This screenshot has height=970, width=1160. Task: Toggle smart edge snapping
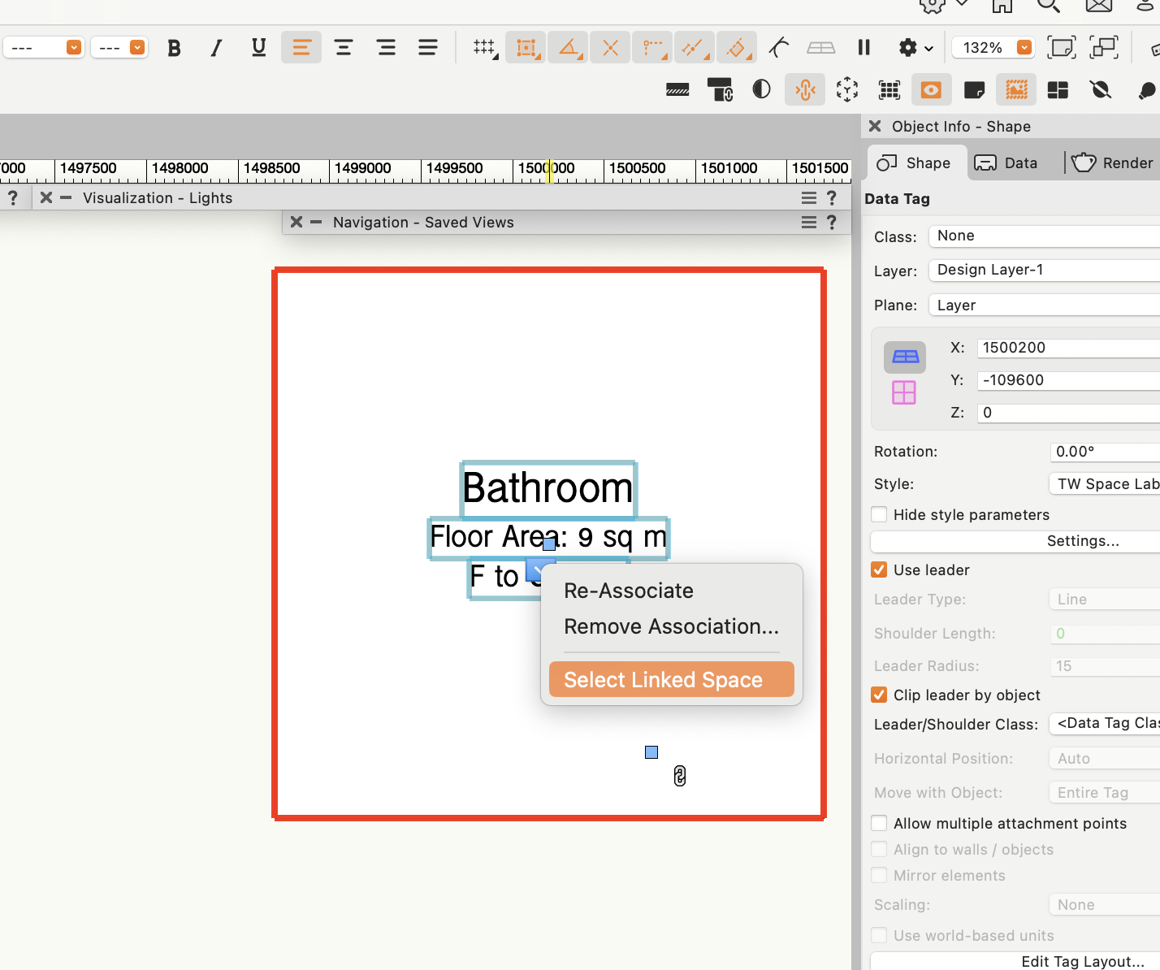695,47
